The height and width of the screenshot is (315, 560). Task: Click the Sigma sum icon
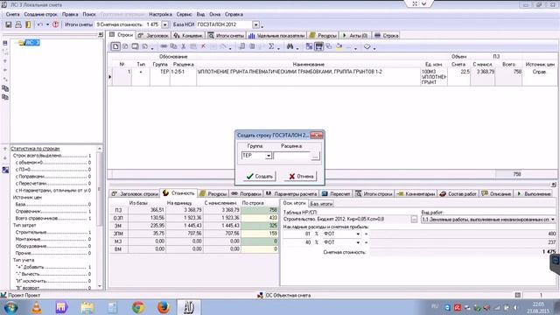pyautogui.click(x=271, y=46)
